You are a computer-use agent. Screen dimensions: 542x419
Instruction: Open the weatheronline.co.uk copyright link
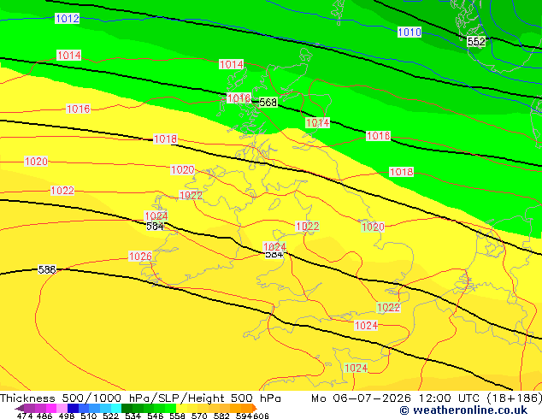[463, 410]
